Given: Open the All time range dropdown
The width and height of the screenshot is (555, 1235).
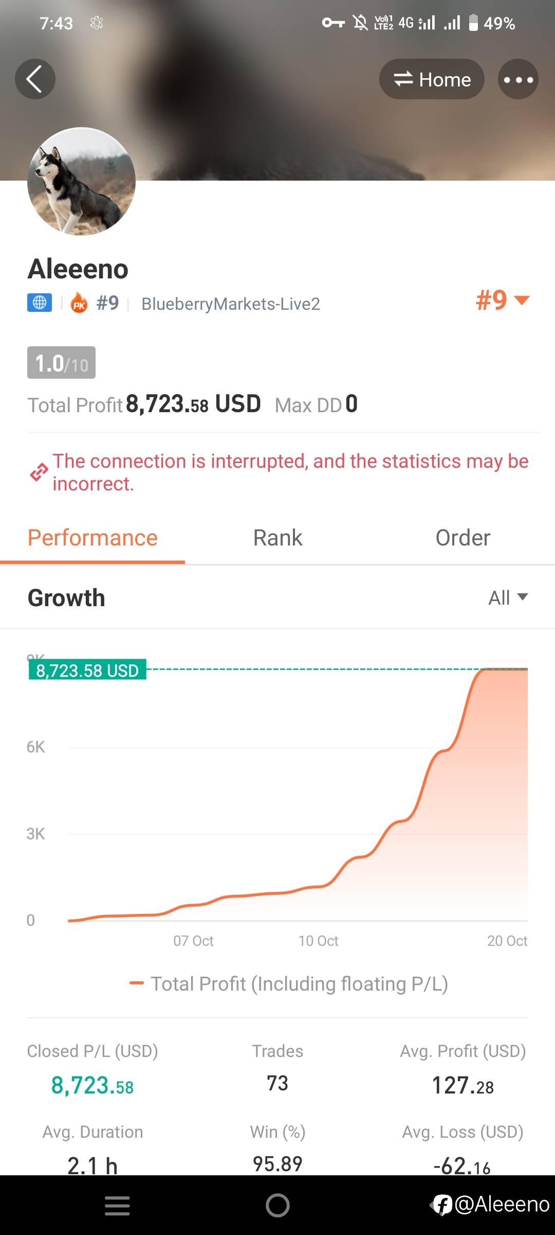Looking at the screenshot, I should coord(508,597).
